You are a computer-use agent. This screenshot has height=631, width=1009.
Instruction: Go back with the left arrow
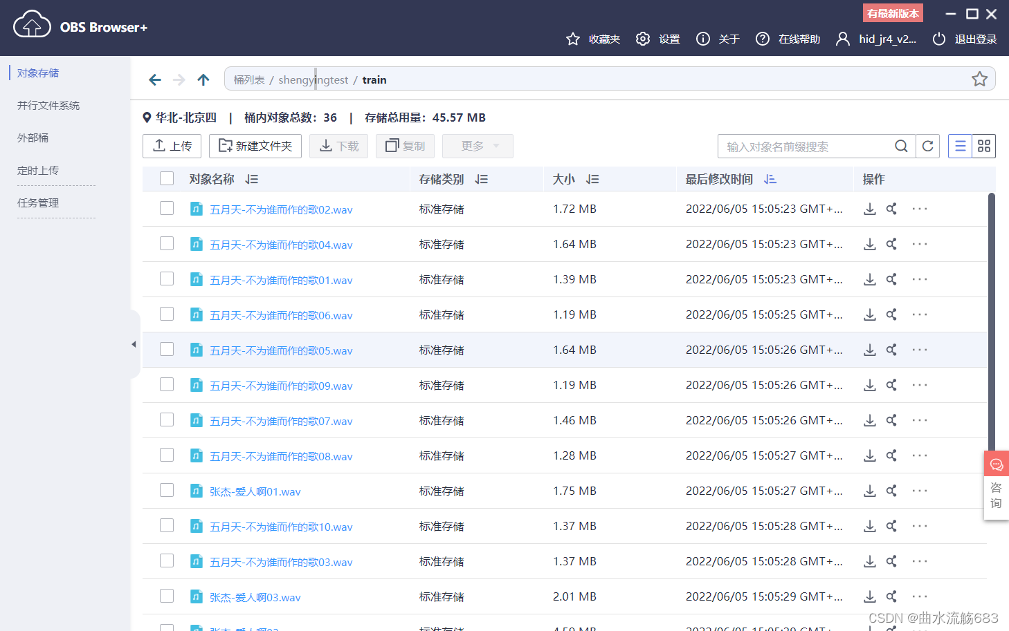click(155, 79)
